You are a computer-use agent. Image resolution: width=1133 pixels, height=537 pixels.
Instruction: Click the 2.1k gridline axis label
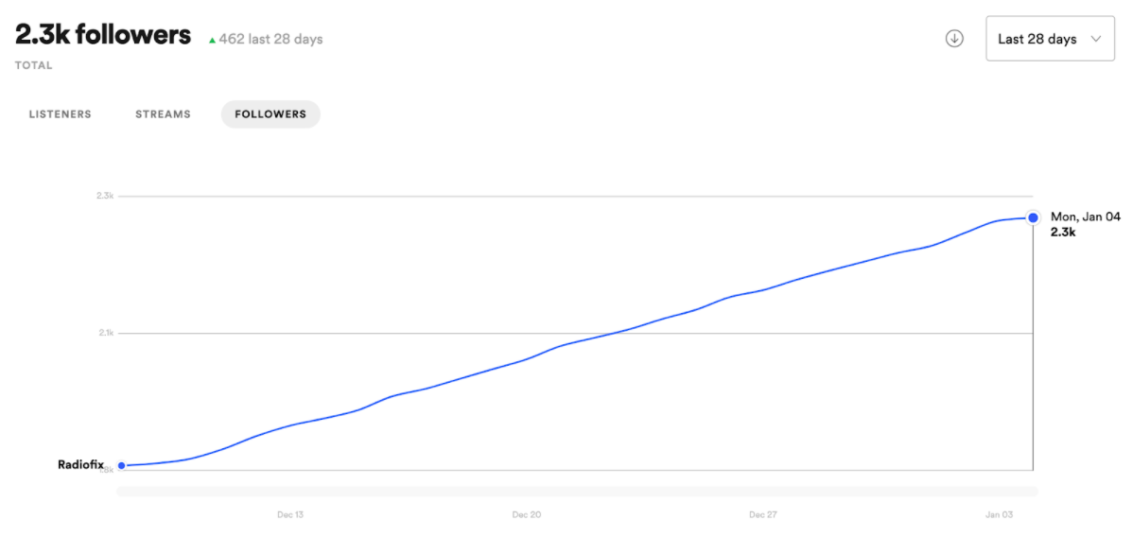click(x=106, y=333)
